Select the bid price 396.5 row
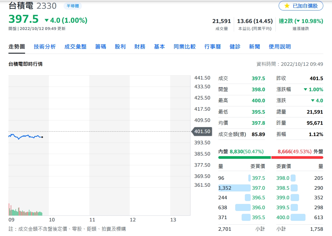 coord(242,198)
